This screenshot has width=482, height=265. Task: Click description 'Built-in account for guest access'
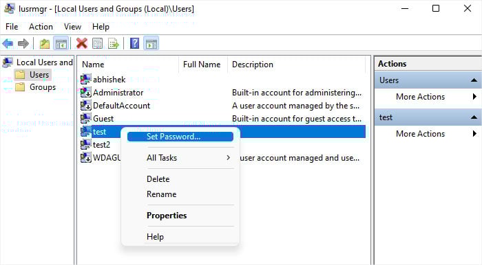297,119
